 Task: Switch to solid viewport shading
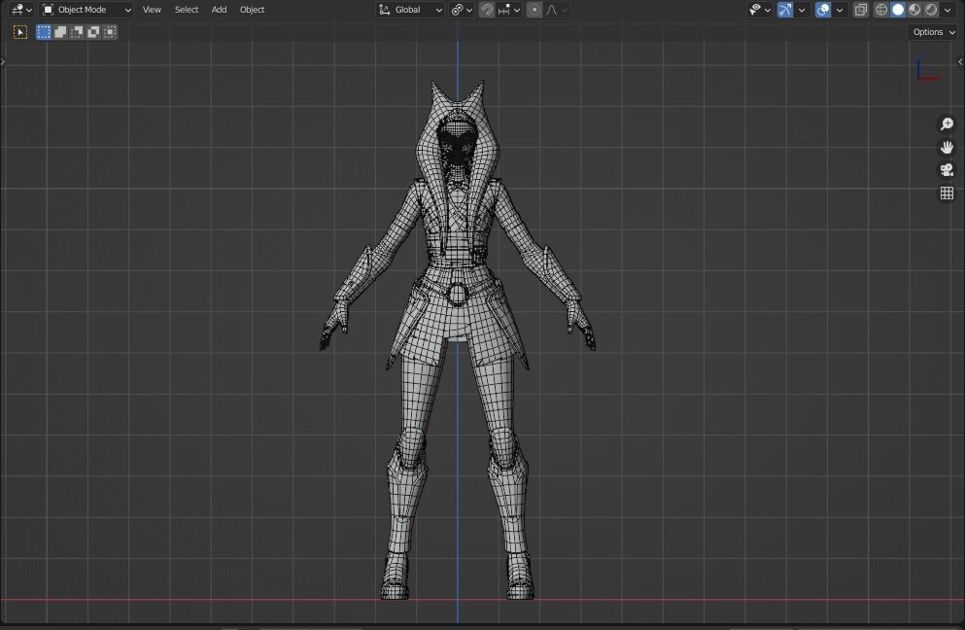pyautogui.click(x=898, y=10)
